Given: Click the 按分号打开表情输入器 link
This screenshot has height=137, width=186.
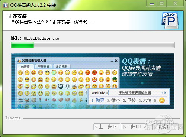Looking at the screenshot, I should pos(135,93).
